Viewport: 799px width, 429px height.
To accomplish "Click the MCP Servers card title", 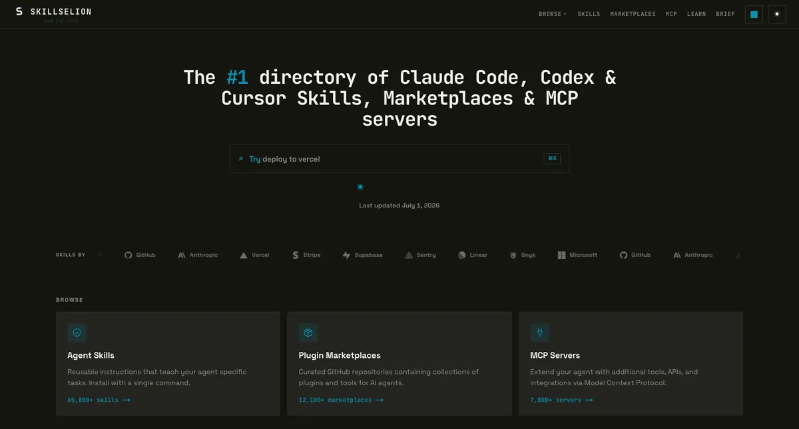I will [x=555, y=355].
